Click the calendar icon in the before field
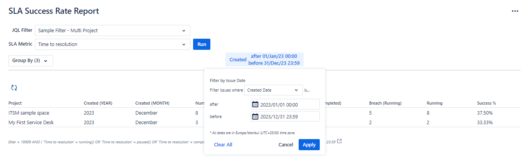 click(255, 116)
